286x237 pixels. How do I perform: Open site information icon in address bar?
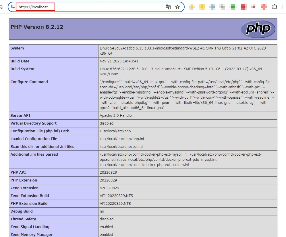(13, 7)
